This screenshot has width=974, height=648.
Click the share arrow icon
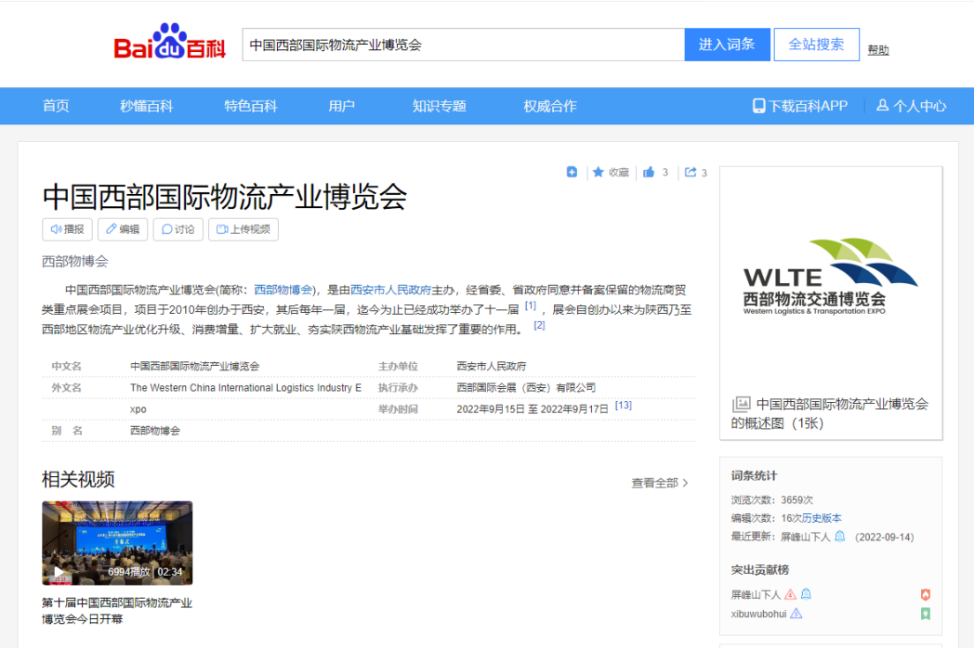pos(691,172)
